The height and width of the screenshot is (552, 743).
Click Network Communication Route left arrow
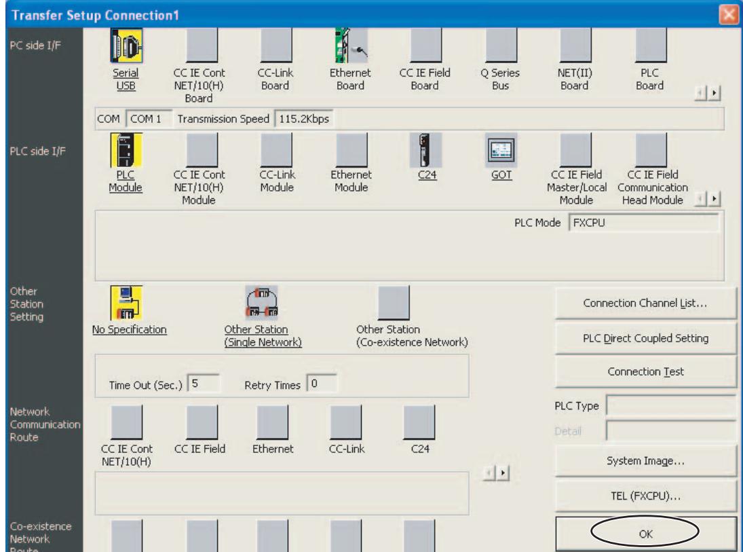click(x=489, y=473)
